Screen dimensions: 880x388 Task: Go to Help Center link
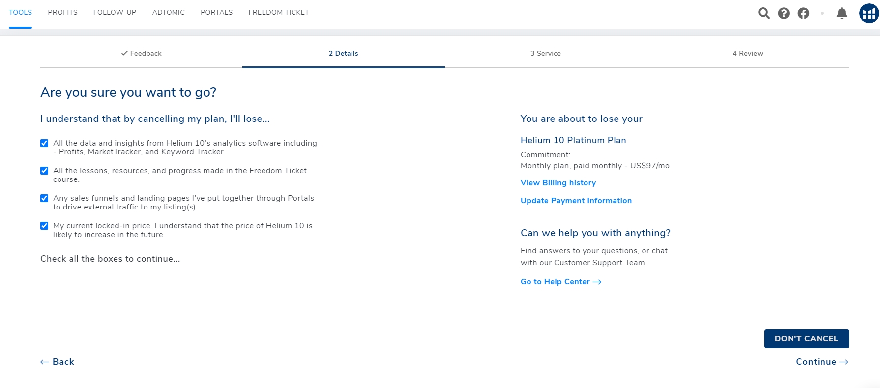pyautogui.click(x=561, y=282)
